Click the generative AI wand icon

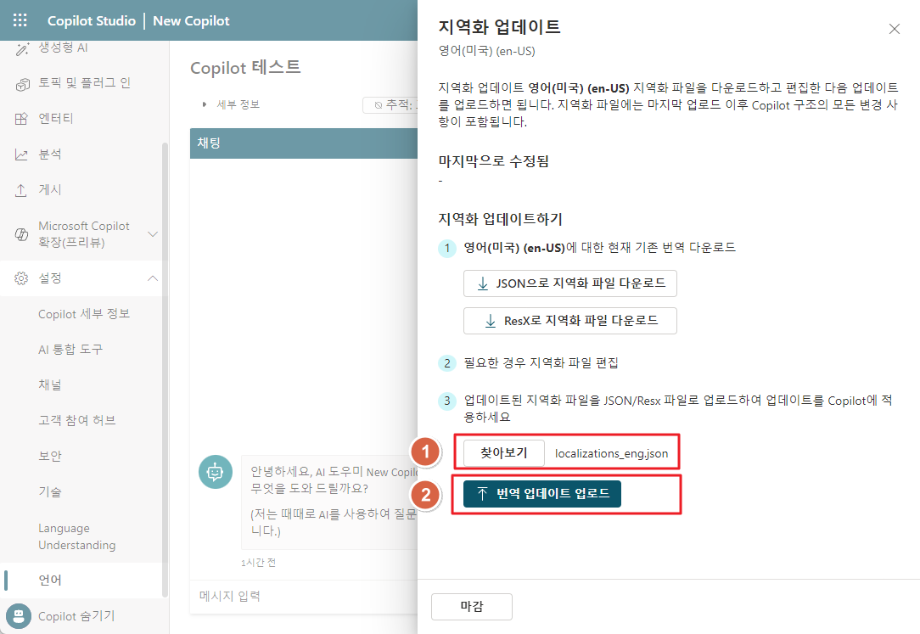point(22,48)
